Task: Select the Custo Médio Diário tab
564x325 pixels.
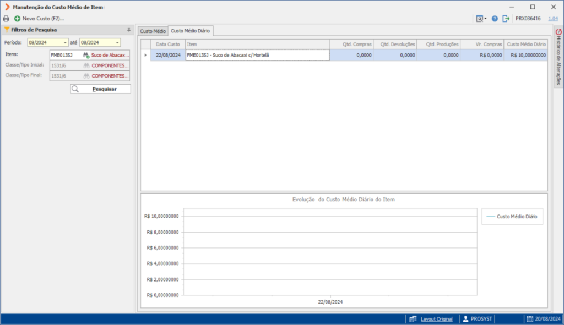Action: [190, 31]
